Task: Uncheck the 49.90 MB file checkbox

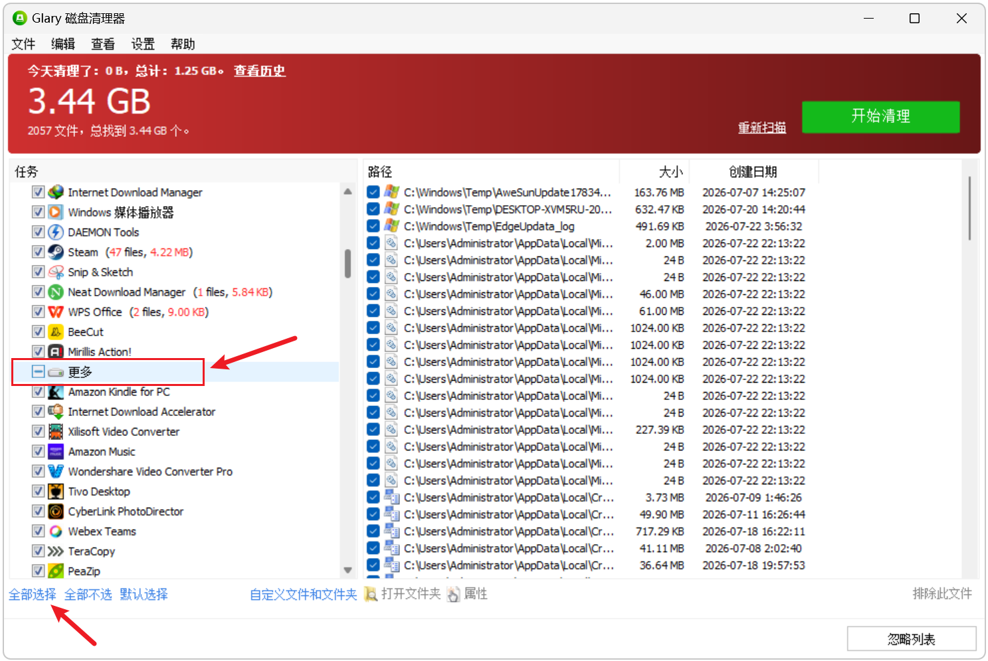Action: point(373,514)
